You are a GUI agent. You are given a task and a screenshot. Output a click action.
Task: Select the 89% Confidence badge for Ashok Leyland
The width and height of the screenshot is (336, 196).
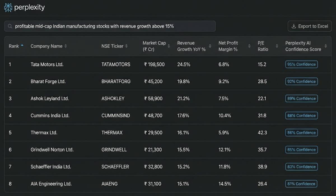pos(301,98)
